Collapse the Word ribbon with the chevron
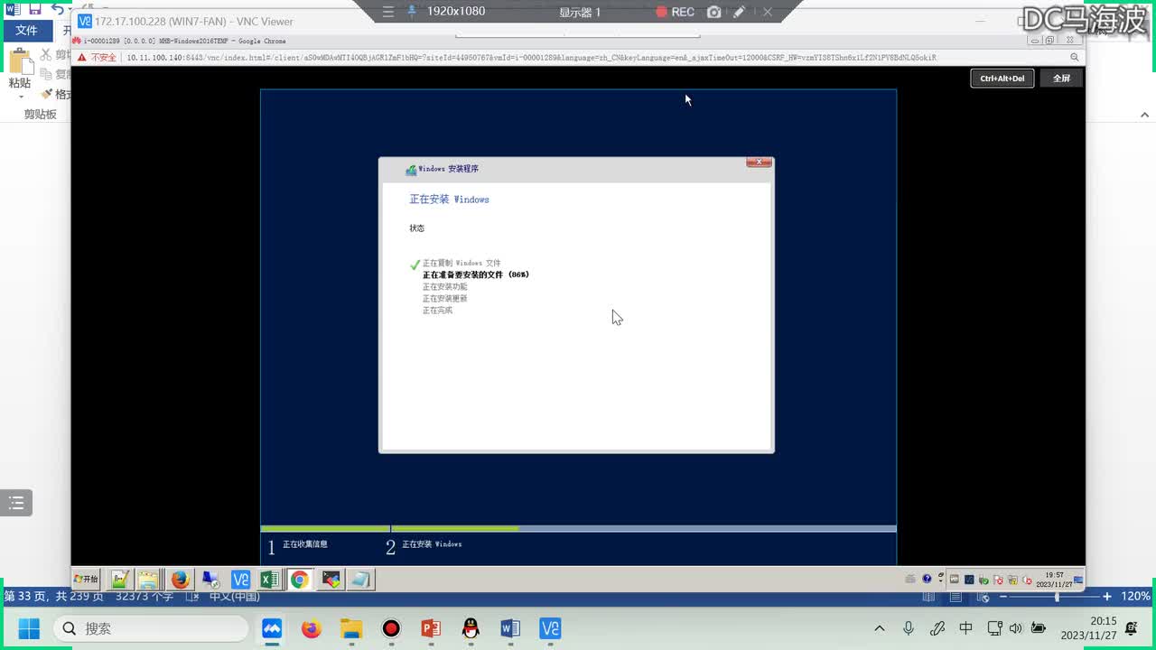Image resolution: width=1156 pixels, height=650 pixels. coord(1145,115)
